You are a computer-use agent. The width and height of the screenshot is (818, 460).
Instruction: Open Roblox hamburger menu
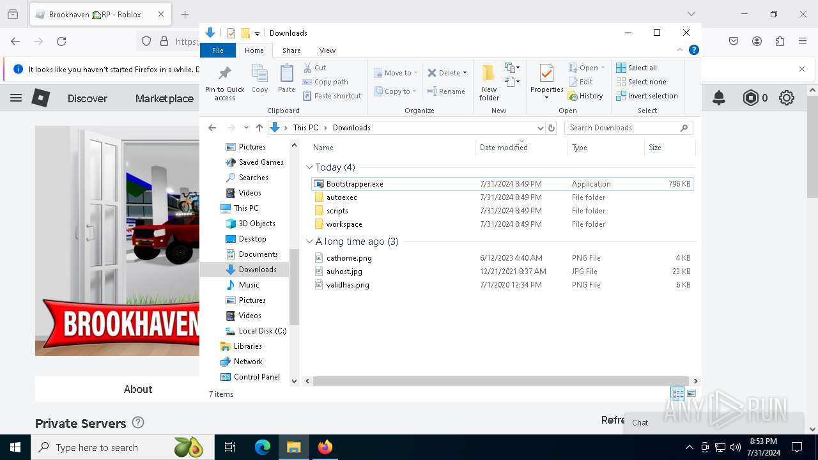click(16, 98)
